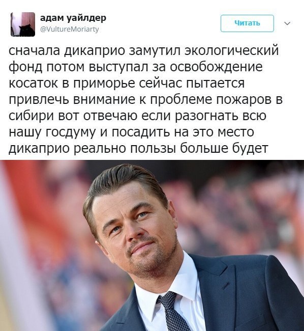Click the word экологический in the tweet
This screenshot has width=304, height=331.
click(231, 50)
